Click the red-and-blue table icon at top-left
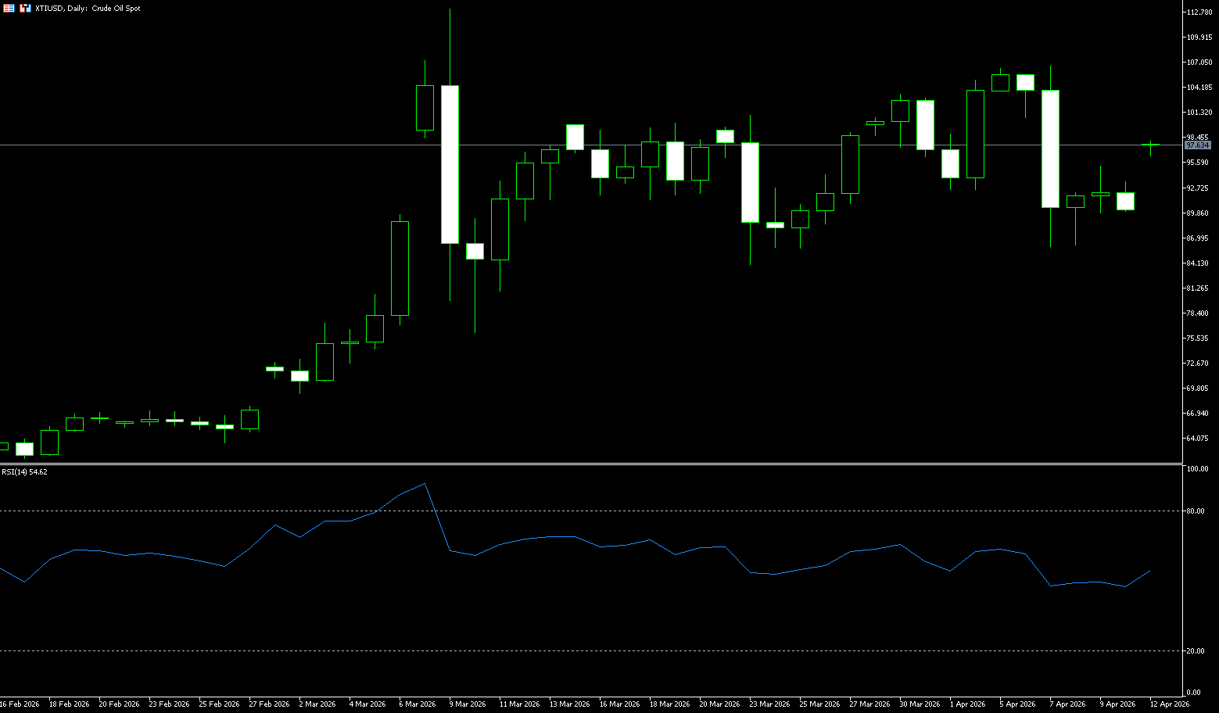This screenshot has height=713, width=1219. coord(9,8)
